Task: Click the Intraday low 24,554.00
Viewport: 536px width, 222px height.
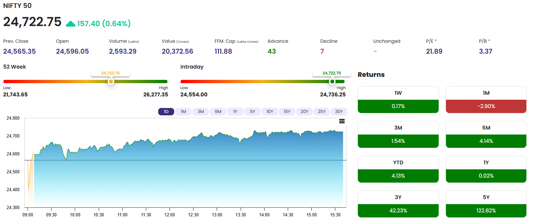Action: (x=194, y=94)
